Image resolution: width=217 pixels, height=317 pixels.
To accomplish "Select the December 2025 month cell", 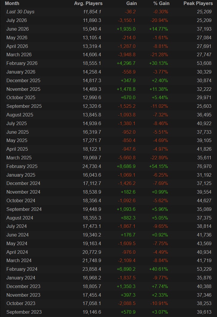I will [x=23, y=80].
